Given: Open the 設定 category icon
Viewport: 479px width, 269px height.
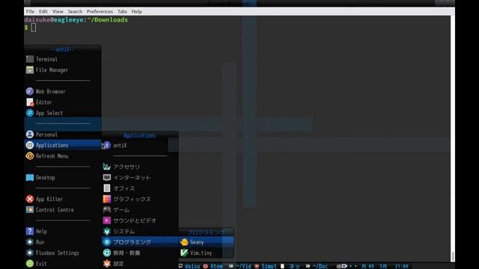Looking at the screenshot, I should click(x=106, y=264).
